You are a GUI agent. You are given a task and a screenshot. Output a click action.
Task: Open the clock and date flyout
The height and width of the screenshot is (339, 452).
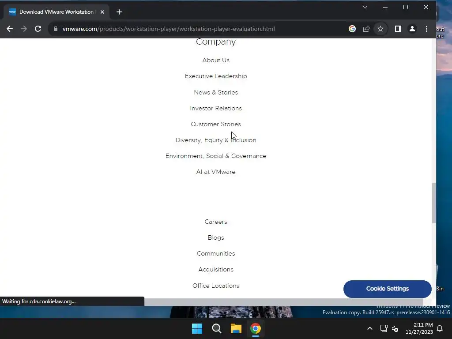point(419,328)
